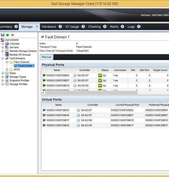Image resolution: width=169 pixels, height=177 pixels.
Task: Click the SN 62108 controller in Physical Ports
Action: [x=83, y=85]
